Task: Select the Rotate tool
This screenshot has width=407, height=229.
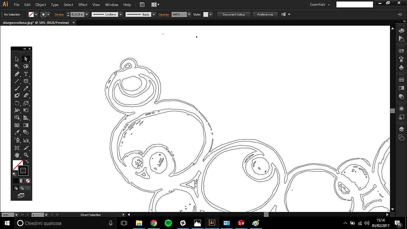Action: click(x=17, y=103)
